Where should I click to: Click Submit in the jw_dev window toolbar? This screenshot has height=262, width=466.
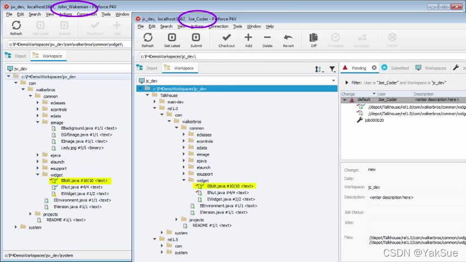point(64,28)
